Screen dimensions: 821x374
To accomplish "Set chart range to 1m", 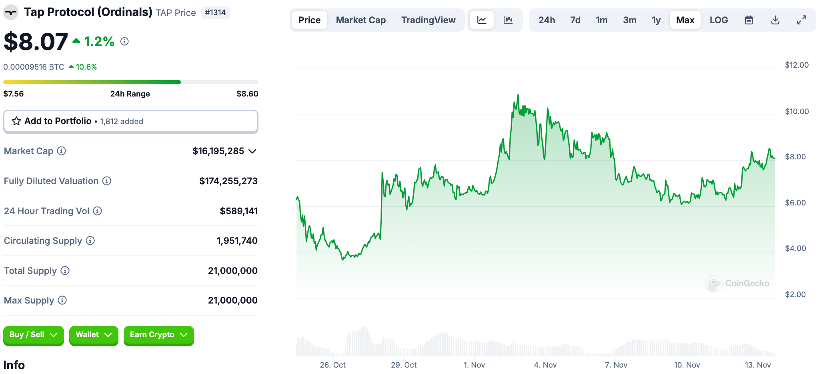I will pyautogui.click(x=602, y=20).
